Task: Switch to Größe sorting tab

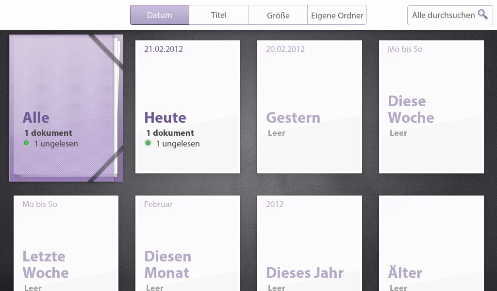Action: tap(278, 15)
